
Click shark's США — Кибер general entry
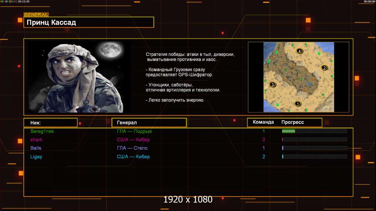pyautogui.click(x=133, y=140)
